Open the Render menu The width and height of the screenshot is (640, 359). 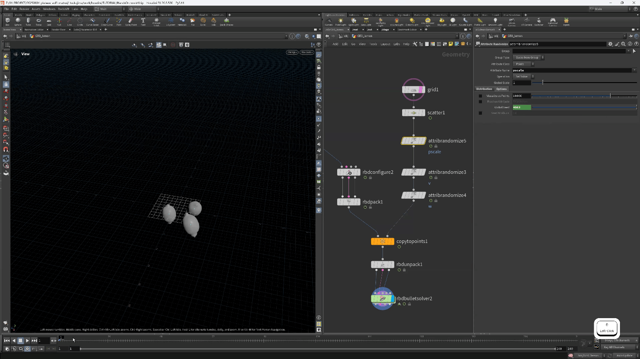(x=24, y=9)
